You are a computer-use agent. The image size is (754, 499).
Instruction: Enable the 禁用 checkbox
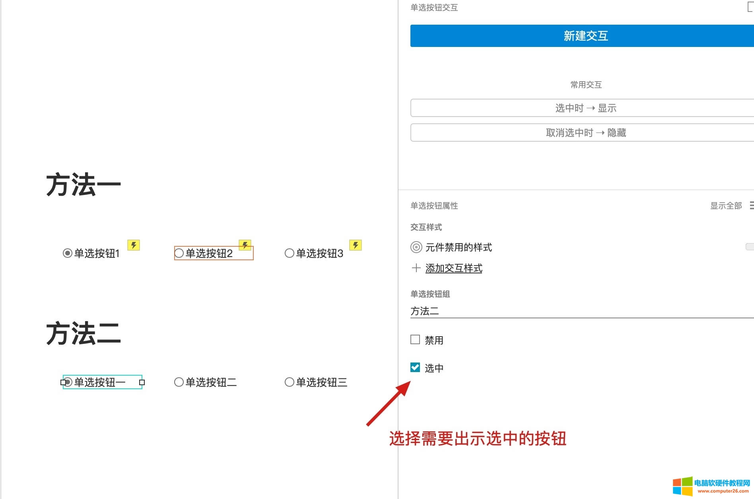[415, 339]
